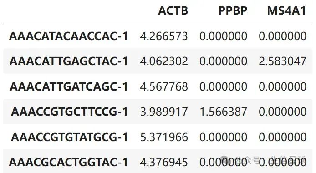Click ACTB value 4.062302
316x173 pixels.
[x=164, y=61]
